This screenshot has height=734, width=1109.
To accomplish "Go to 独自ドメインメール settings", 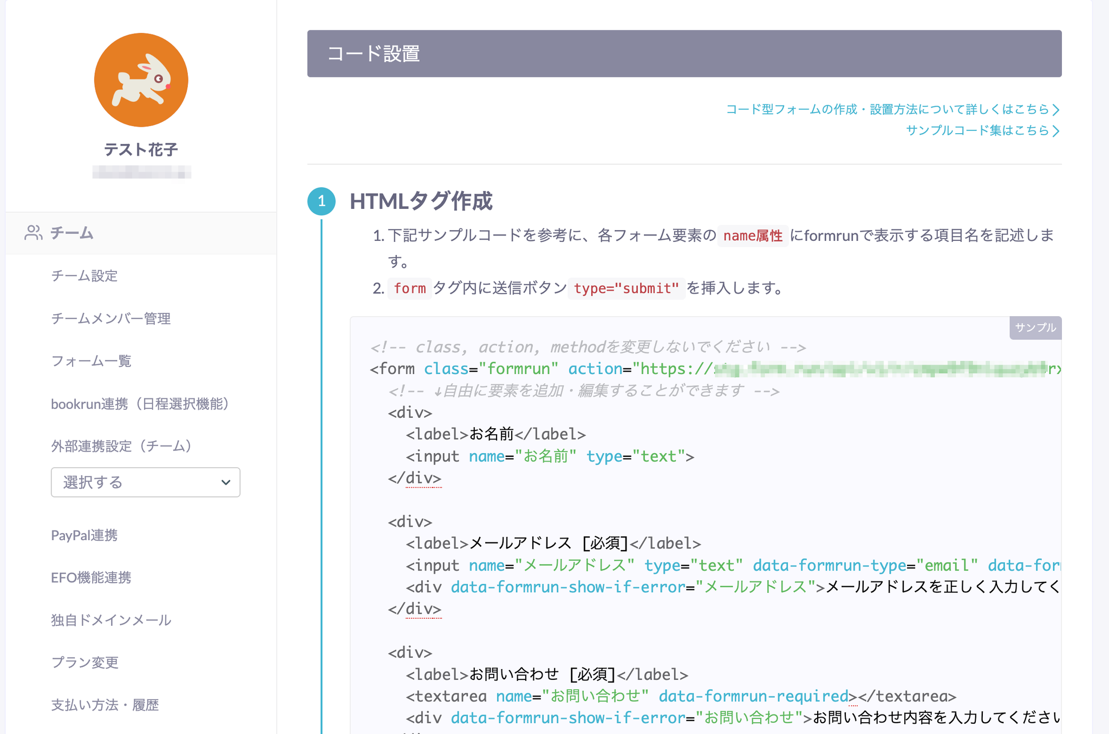I will [111, 620].
